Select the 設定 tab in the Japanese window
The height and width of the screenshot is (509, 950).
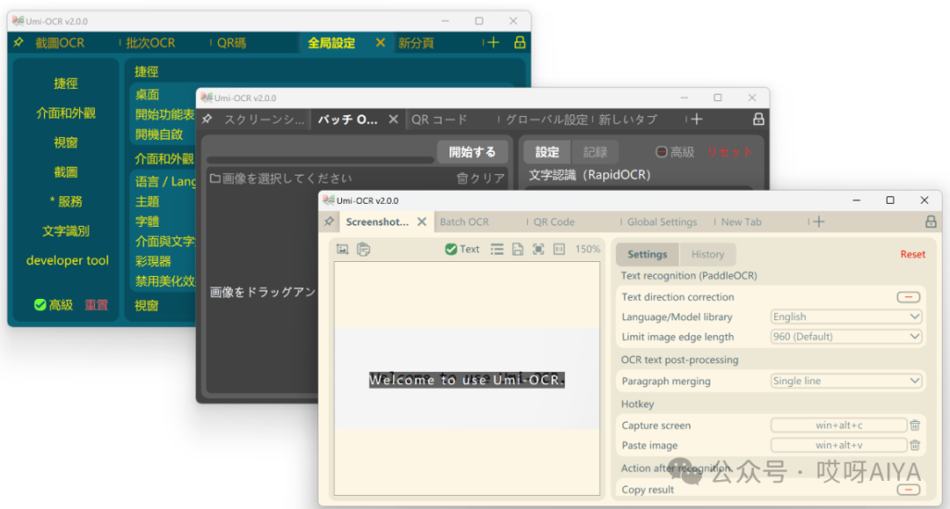click(x=546, y=152)
